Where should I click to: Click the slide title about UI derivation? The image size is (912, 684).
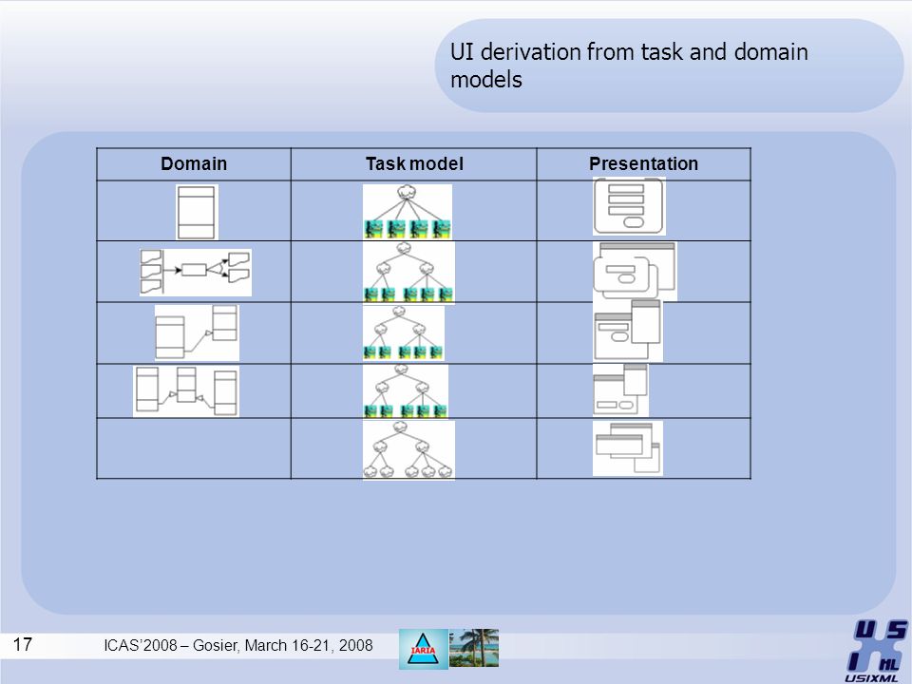coord(629,66)
